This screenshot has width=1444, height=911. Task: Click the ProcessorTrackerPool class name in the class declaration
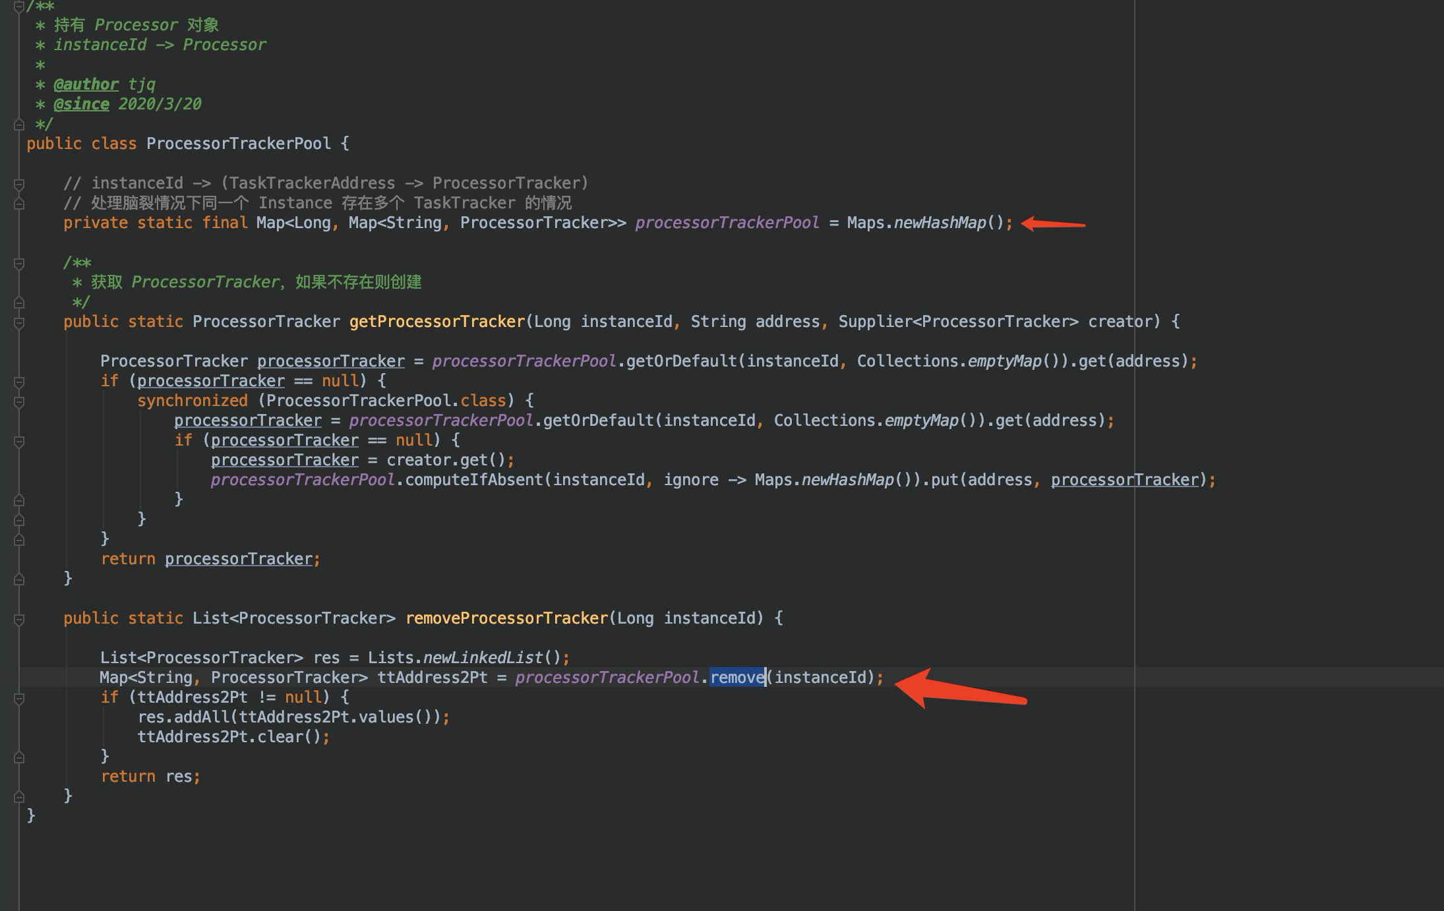click(x=239, y=144)
